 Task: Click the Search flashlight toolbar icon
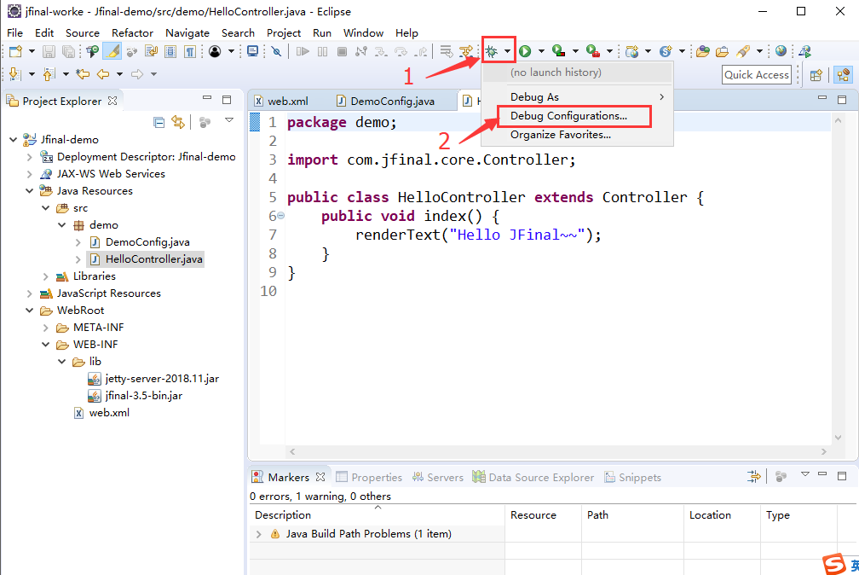coord(743,51)
